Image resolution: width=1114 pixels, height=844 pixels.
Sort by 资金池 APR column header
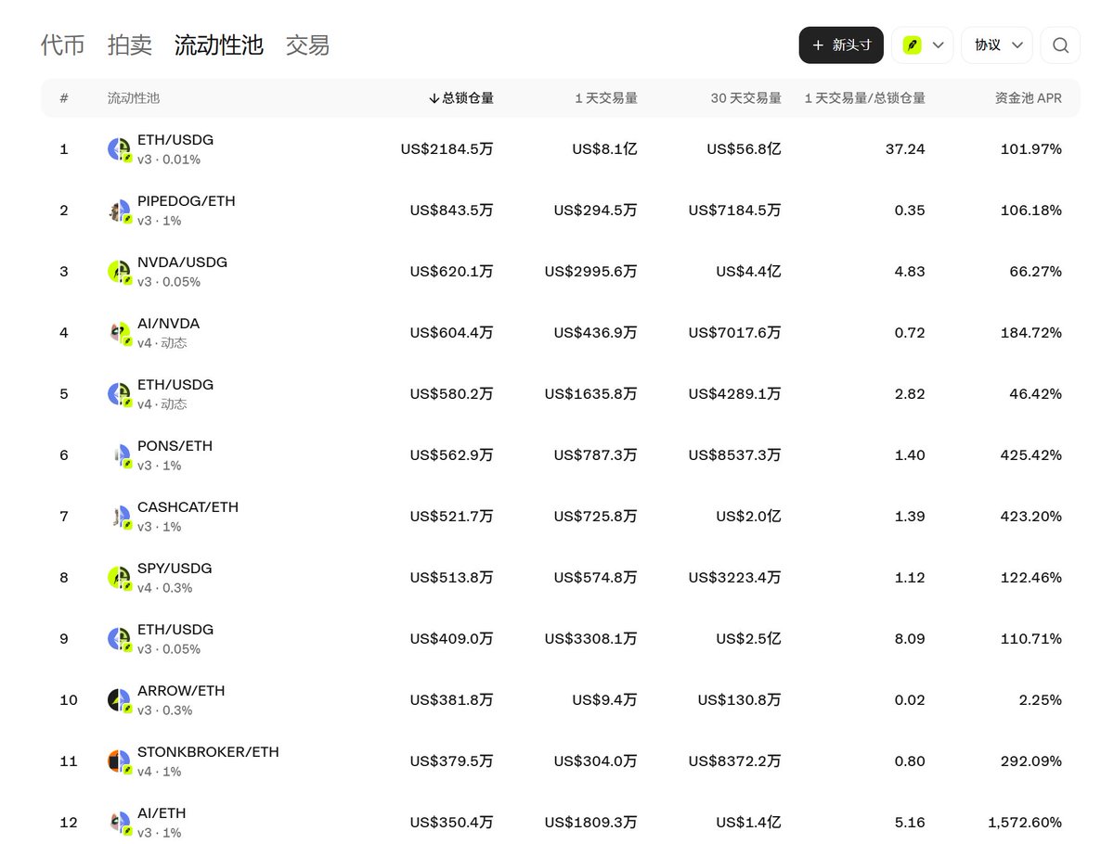click(x=1029, y=98)
